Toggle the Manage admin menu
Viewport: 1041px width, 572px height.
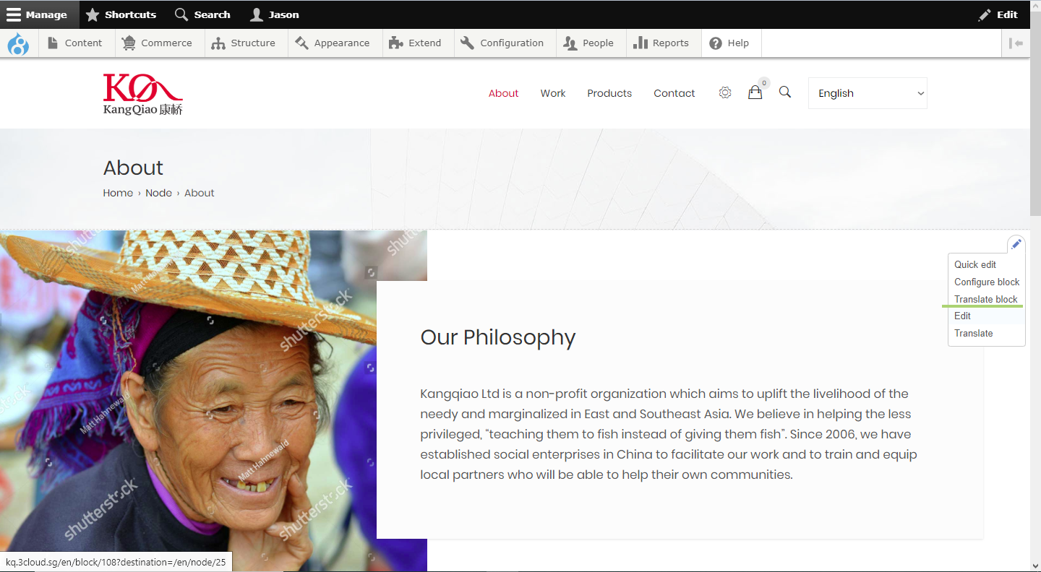point(37,14)
